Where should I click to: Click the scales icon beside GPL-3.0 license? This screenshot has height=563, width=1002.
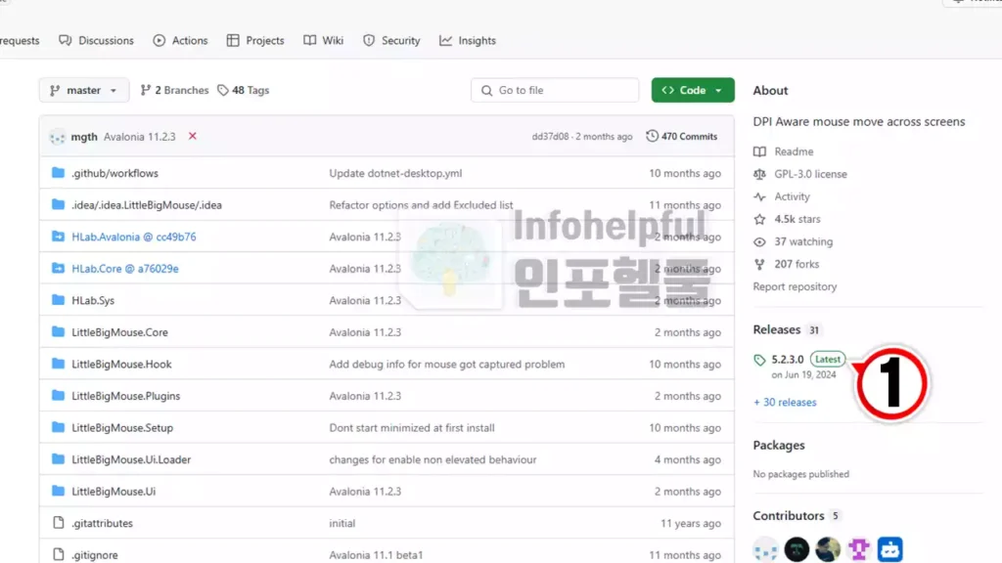tap(759, 174)
